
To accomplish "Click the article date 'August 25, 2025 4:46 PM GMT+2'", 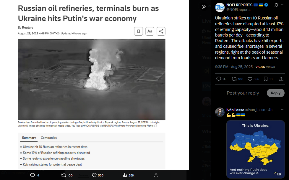I will point(38,33).
